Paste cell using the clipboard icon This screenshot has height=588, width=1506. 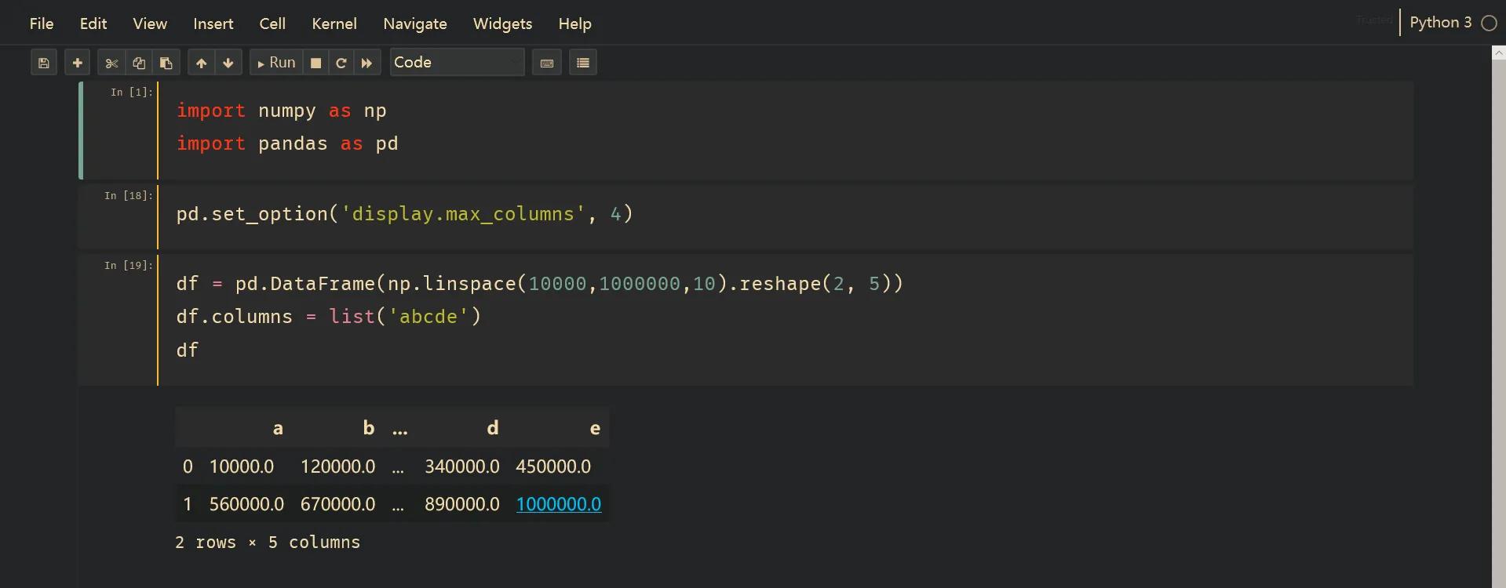coord(166,63)
